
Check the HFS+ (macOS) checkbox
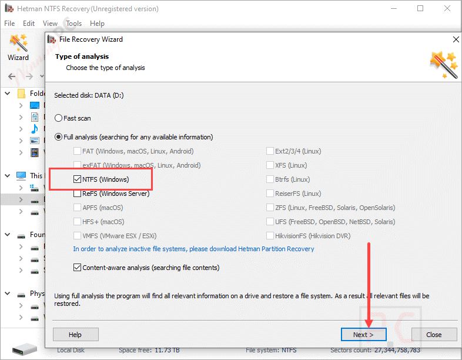tap(77, 221)
